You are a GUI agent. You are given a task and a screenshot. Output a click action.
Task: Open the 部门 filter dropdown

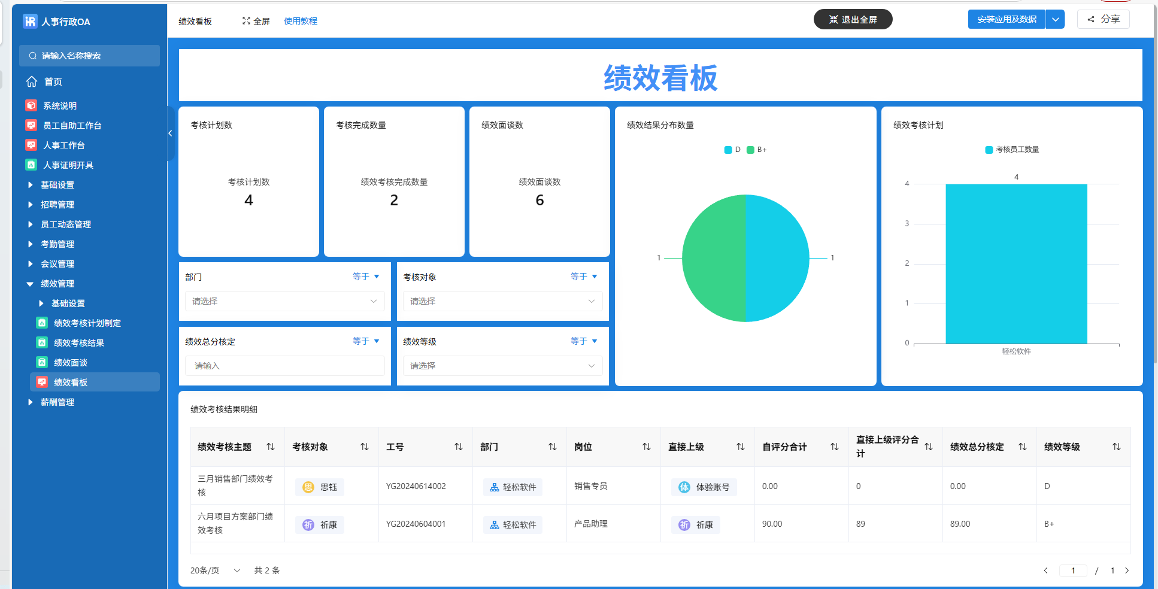(284, 301)
